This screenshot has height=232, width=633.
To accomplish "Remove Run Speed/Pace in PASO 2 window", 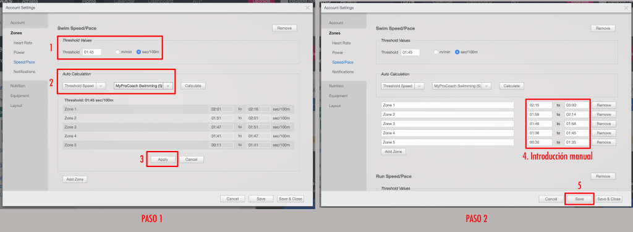I will (x=603, y=176).
